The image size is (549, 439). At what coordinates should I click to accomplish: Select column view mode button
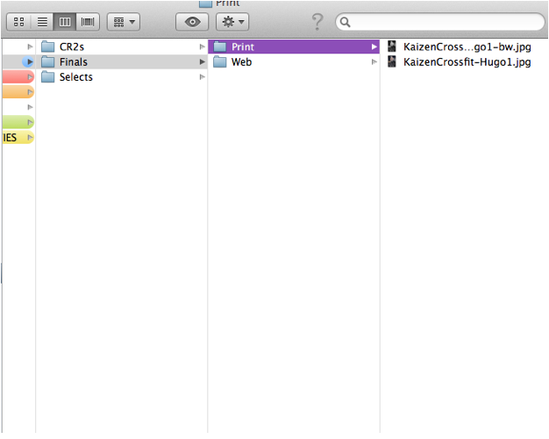(x=65, y=21)
